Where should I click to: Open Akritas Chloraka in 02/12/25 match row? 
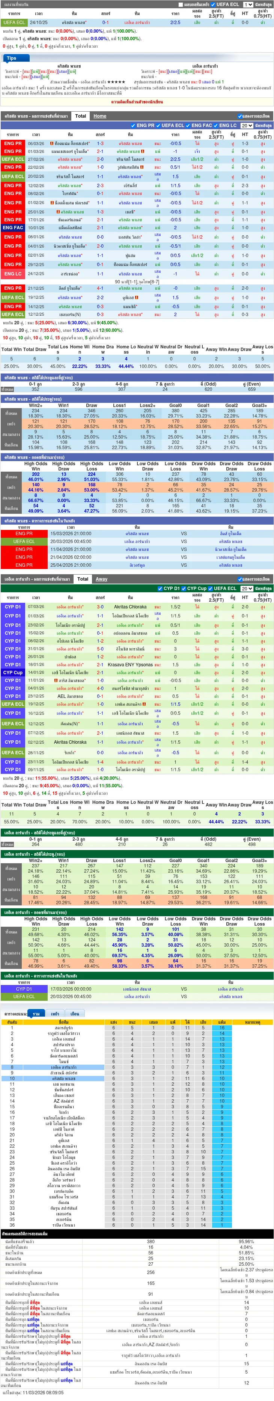(69, 742)
